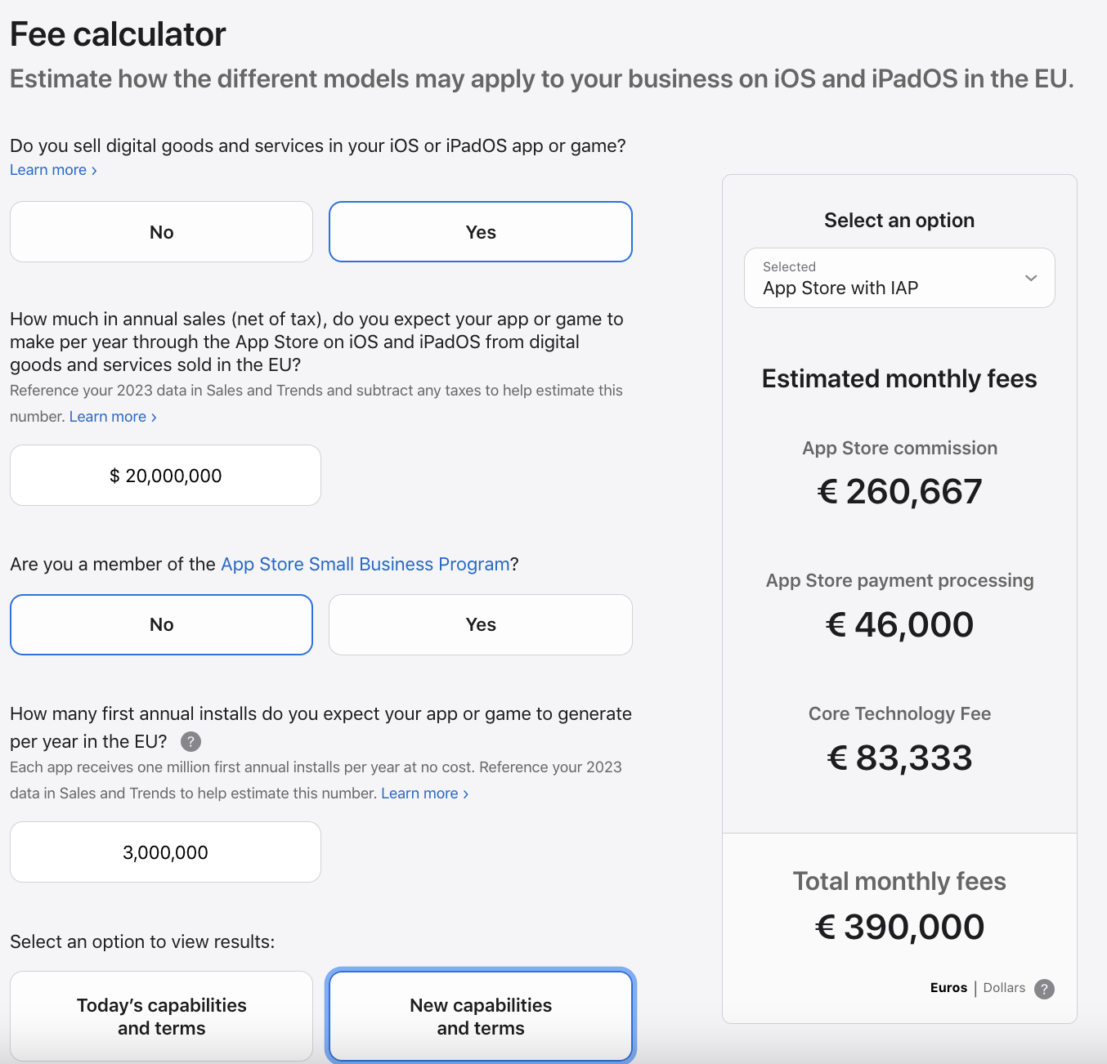Click the Total monthly fees amount
1107x1064 pixels.
click(899, 927)
